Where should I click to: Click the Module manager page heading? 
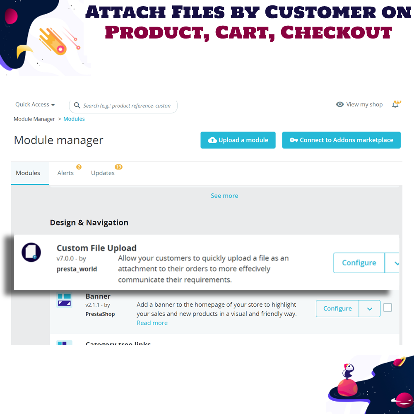tap(59, 140)
